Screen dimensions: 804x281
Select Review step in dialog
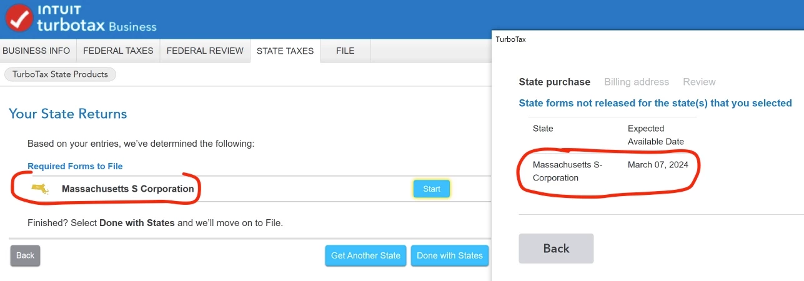pos(699,82)
